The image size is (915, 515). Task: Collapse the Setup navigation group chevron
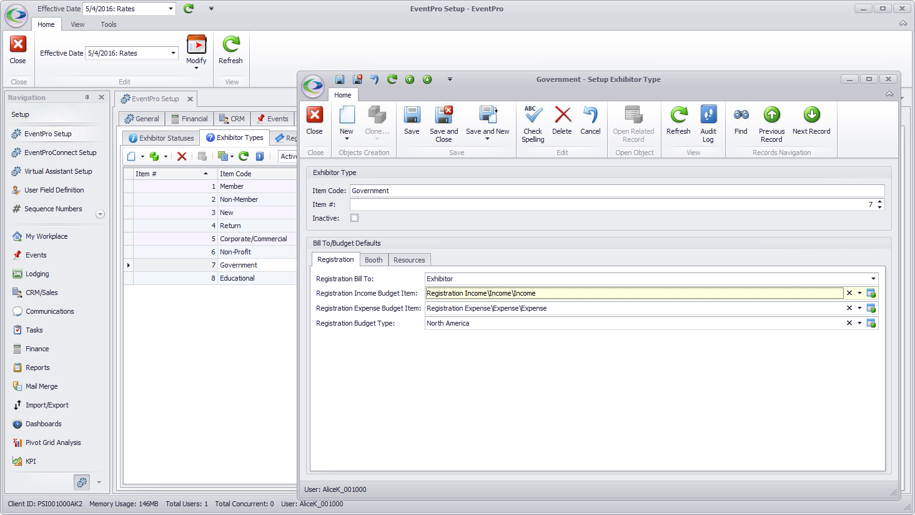[100, 214]
